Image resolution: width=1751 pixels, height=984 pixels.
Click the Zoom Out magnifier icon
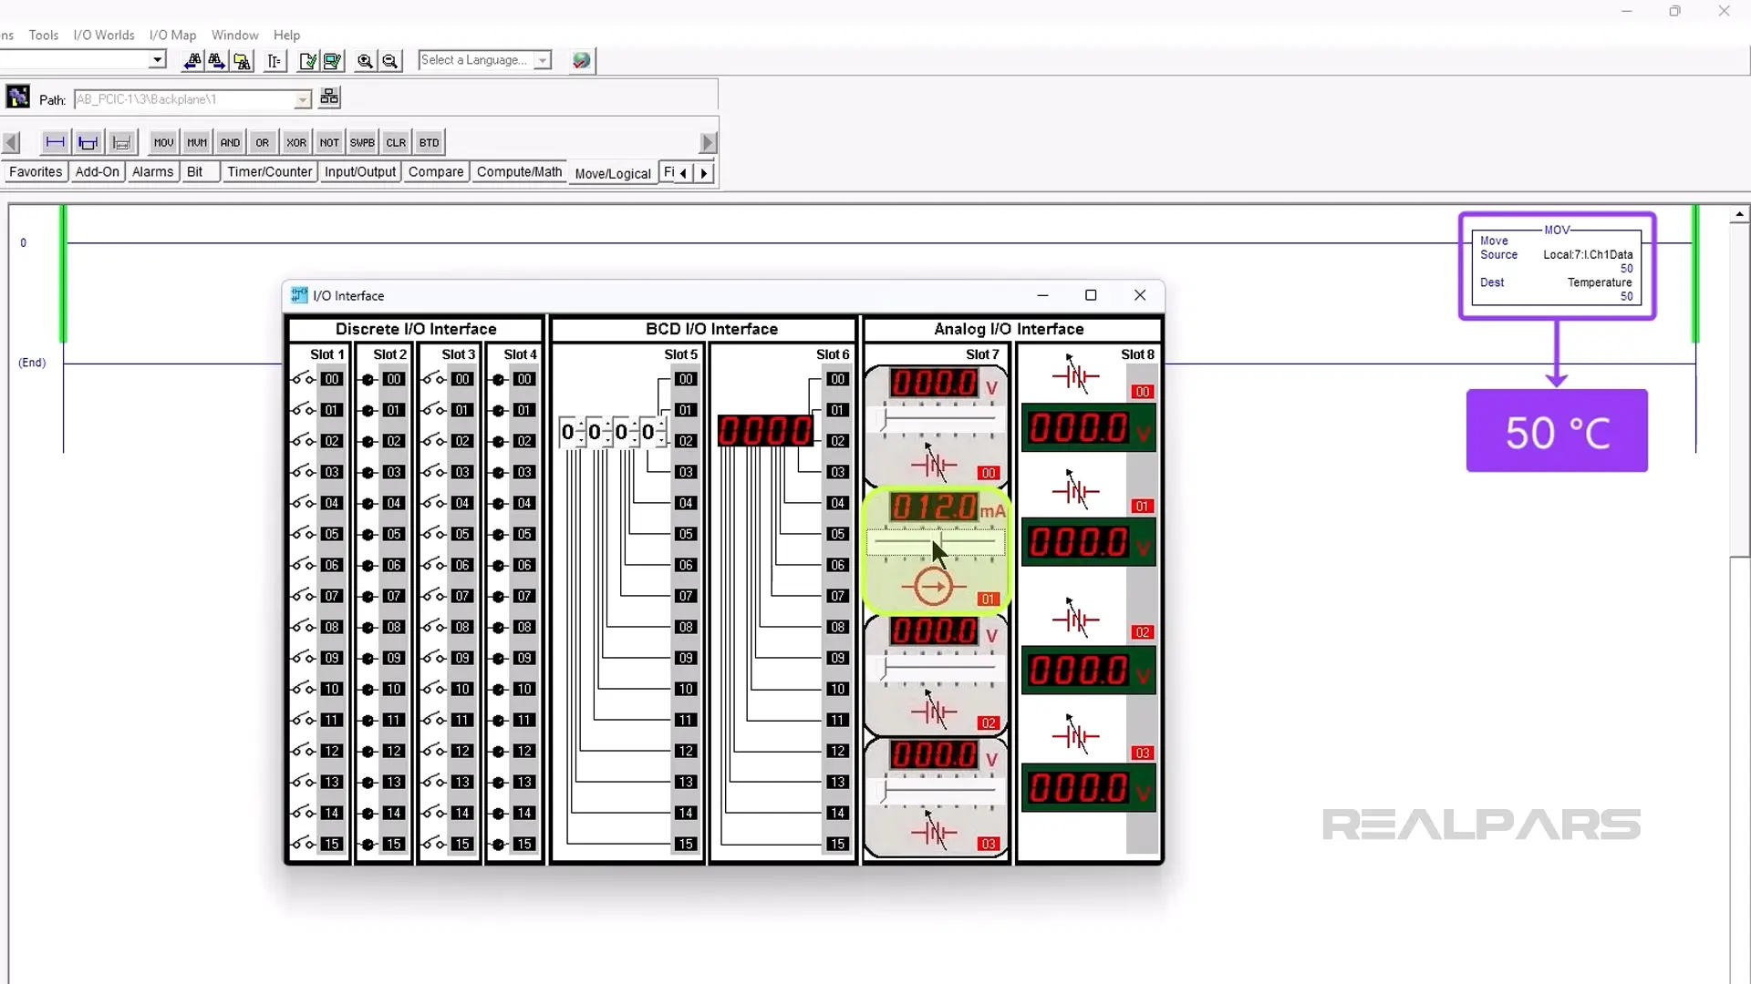390,61
